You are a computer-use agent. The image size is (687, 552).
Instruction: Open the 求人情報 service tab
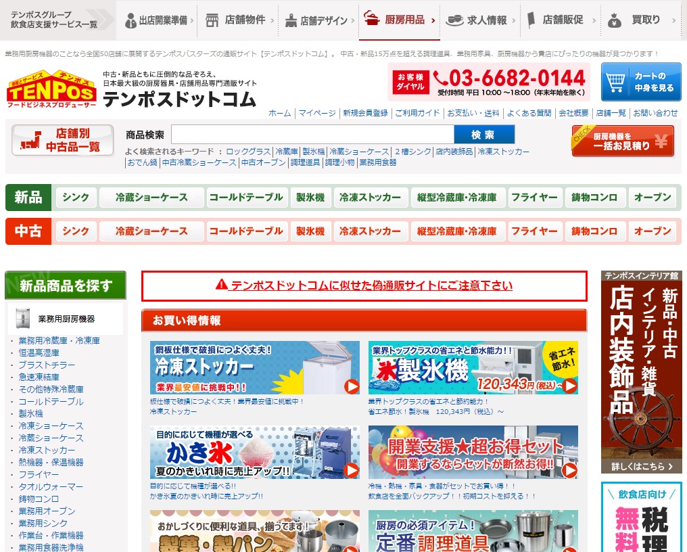click(x=480, y=20)
